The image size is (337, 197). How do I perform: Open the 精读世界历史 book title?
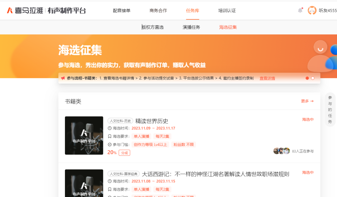click(152, 121)
